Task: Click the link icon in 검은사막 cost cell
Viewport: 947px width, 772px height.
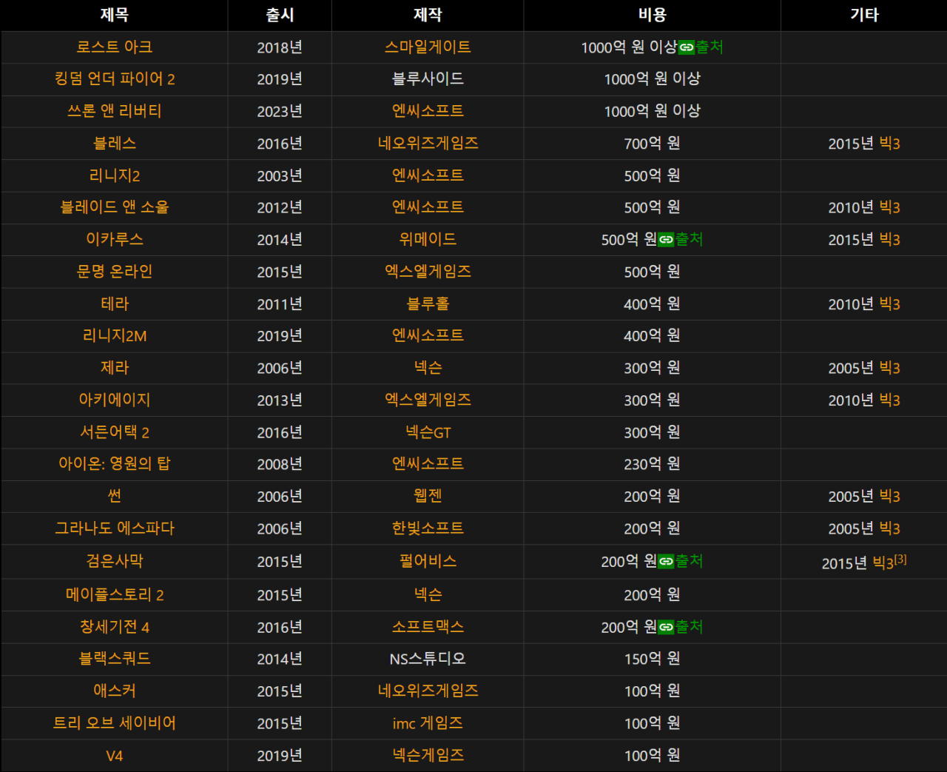Action: 667,562
